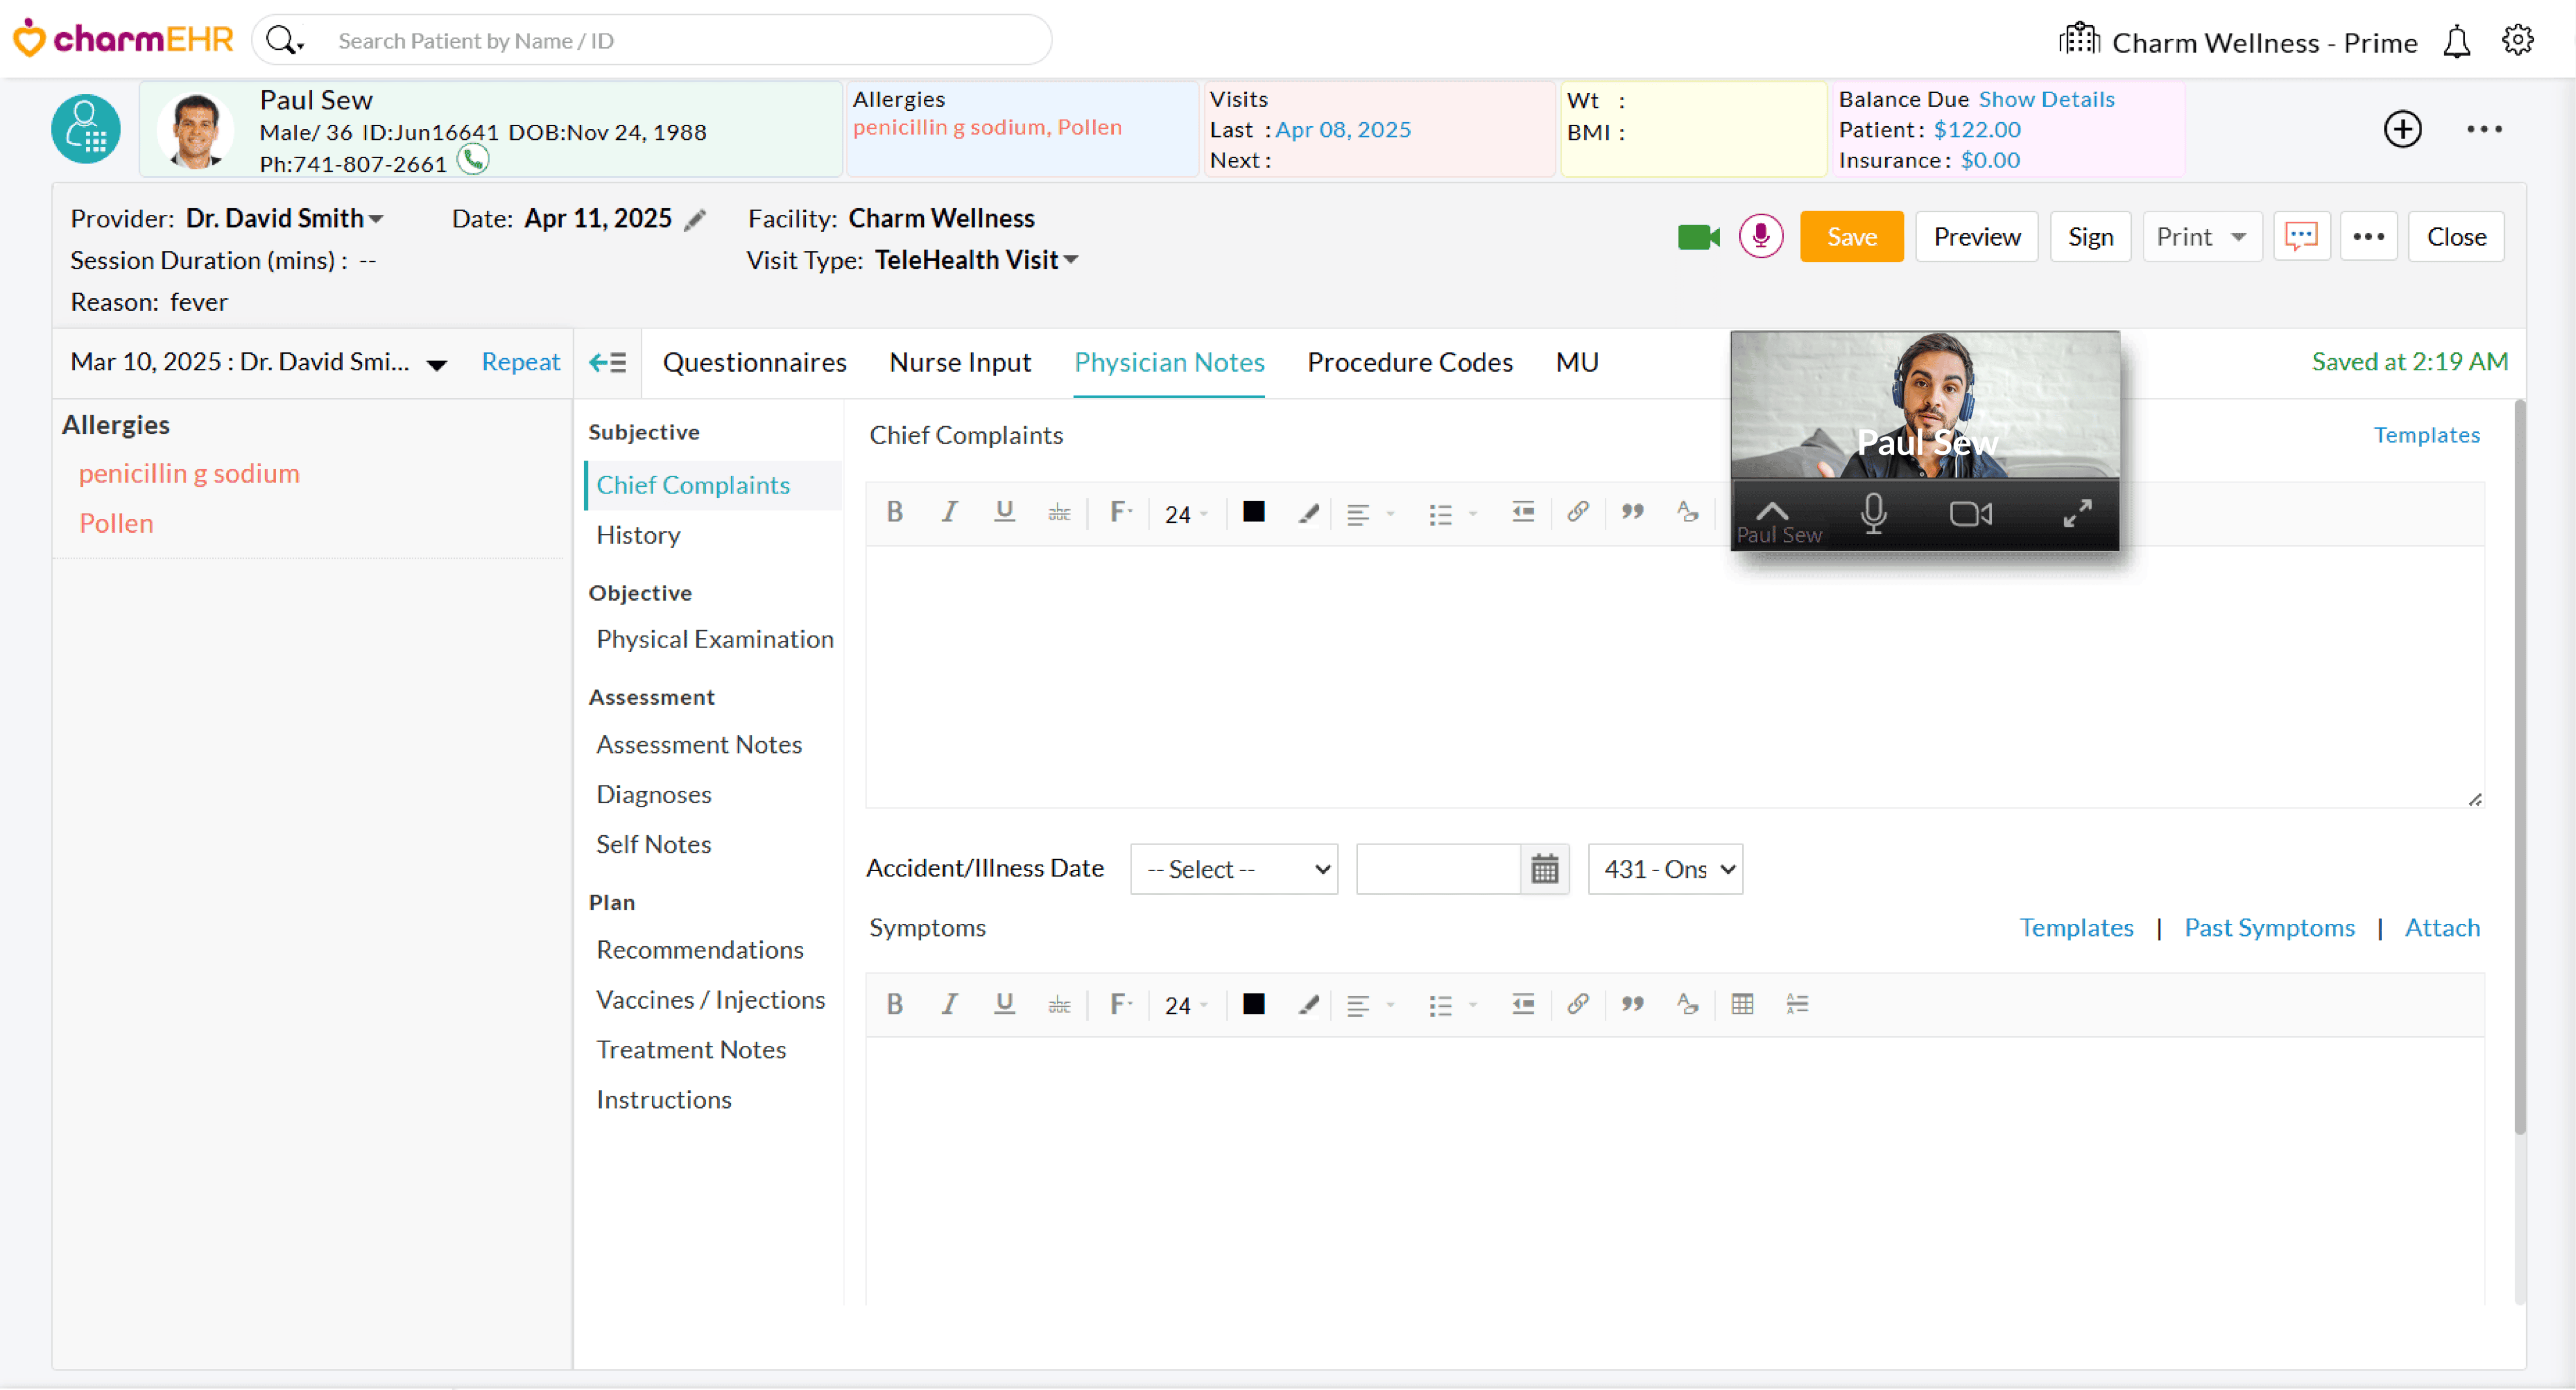
Task: Click the green phone call icon
Action: (473, 160)
